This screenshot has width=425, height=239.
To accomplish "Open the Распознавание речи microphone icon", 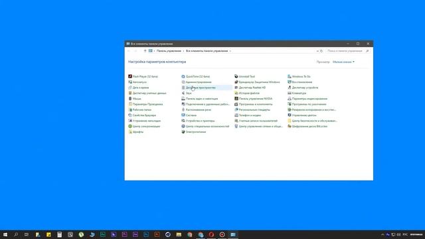I will [183, 110].
